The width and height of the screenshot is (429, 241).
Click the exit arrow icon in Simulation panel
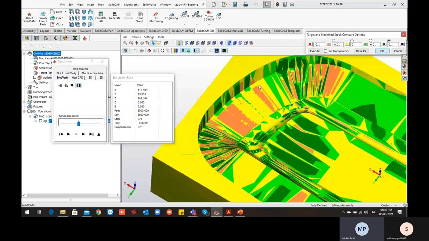click(x=60, y=85)
